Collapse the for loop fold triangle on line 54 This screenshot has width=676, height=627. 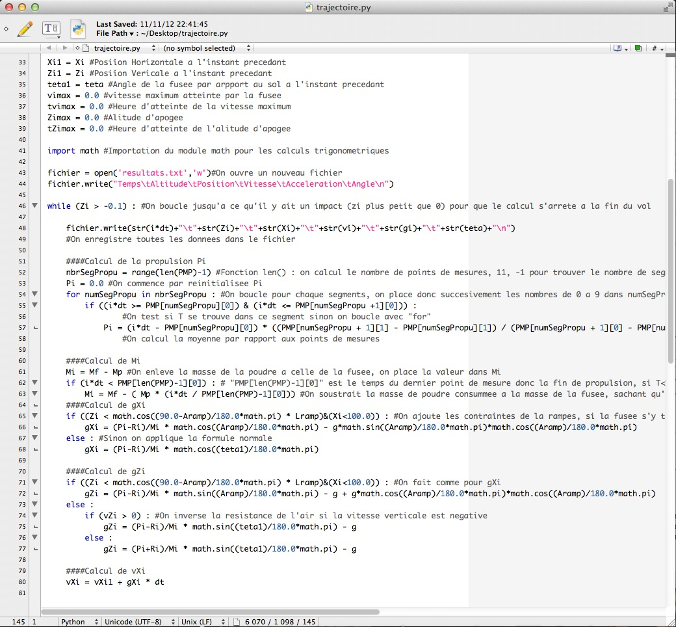(35, 294)
